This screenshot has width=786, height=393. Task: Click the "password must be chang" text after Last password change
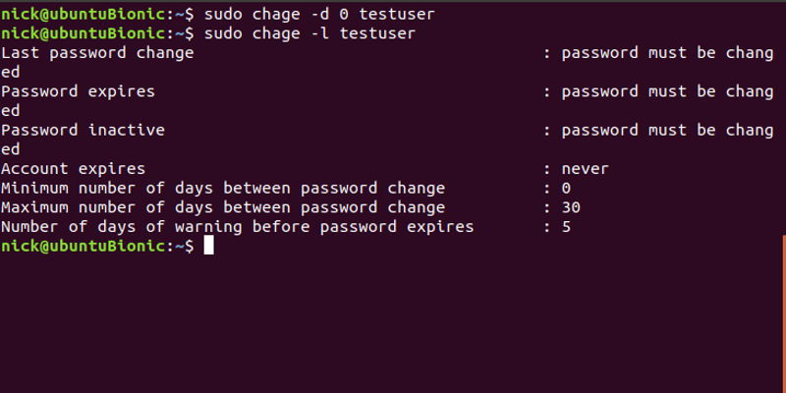tap(667, 53)
